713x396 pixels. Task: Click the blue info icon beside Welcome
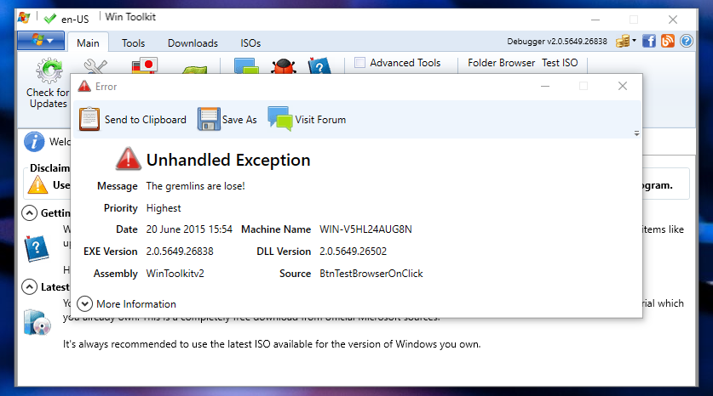click(34, 142)
